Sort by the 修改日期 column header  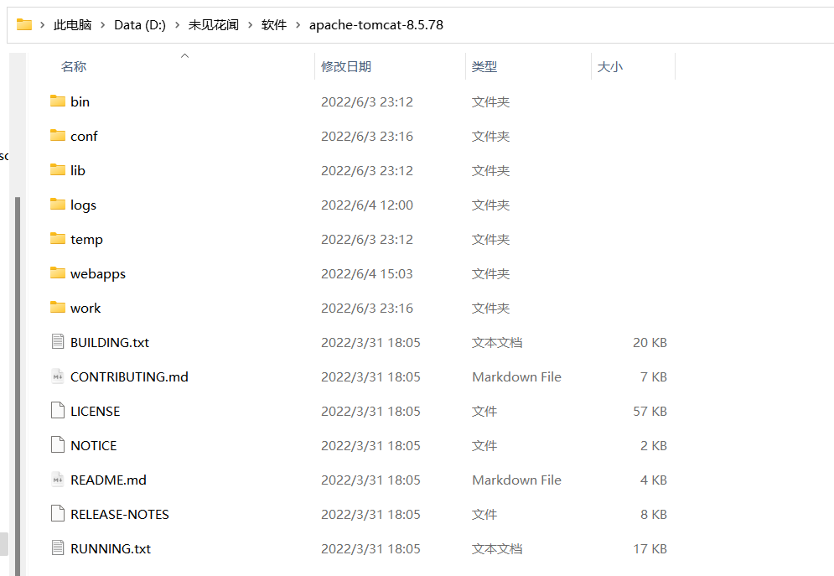(x=345, y=66)
